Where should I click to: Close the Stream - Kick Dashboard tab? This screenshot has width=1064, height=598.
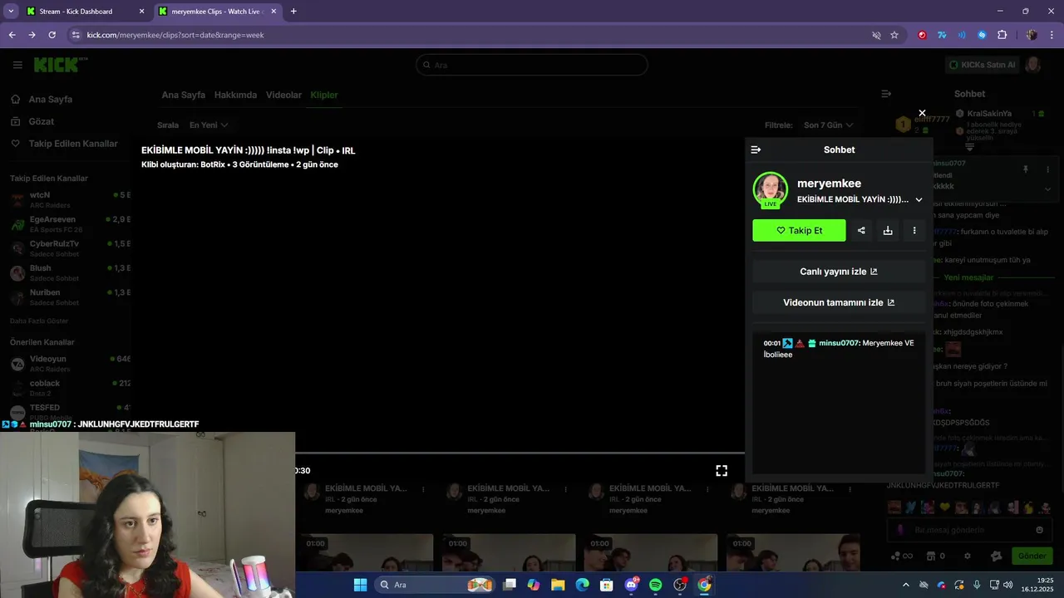coord(141,12)
